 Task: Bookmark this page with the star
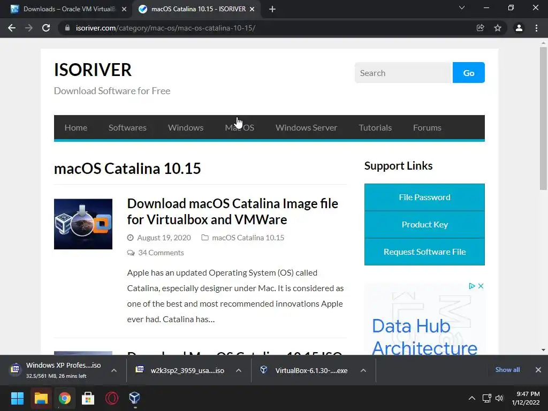498,28
